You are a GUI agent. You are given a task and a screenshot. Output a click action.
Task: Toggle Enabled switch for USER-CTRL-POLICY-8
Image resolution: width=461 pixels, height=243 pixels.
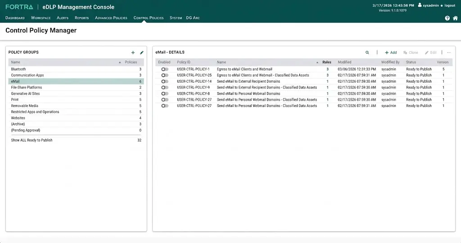(165, 93)
